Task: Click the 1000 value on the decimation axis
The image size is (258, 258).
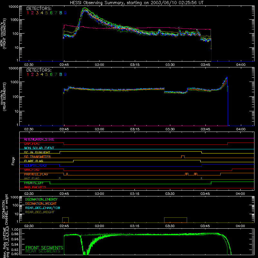Action: [15, 197]
